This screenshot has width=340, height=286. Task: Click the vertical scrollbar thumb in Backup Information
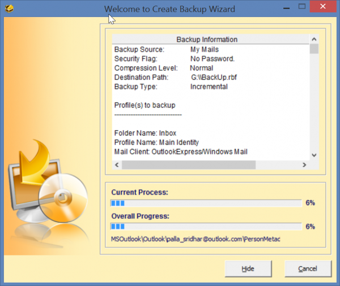[x=314, y=49]
